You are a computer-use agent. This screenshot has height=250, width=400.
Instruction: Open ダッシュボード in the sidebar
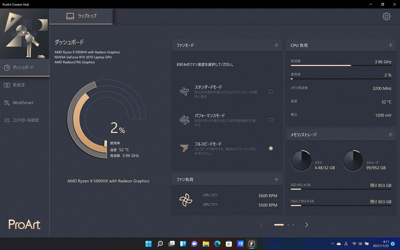coord(24,67)
